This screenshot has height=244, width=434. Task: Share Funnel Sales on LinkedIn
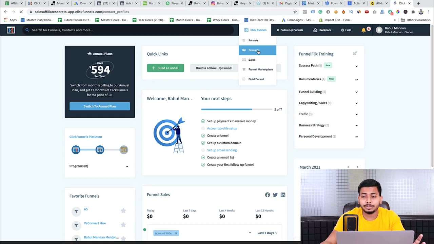click(x=283, y=195)
